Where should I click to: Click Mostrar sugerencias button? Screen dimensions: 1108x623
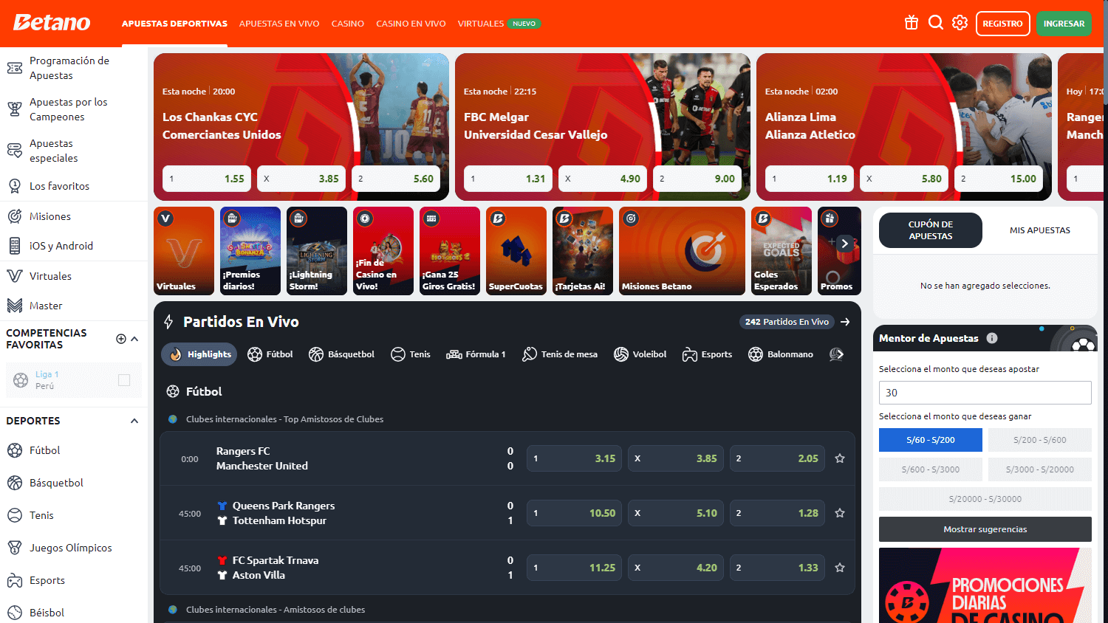click(985, 529)
